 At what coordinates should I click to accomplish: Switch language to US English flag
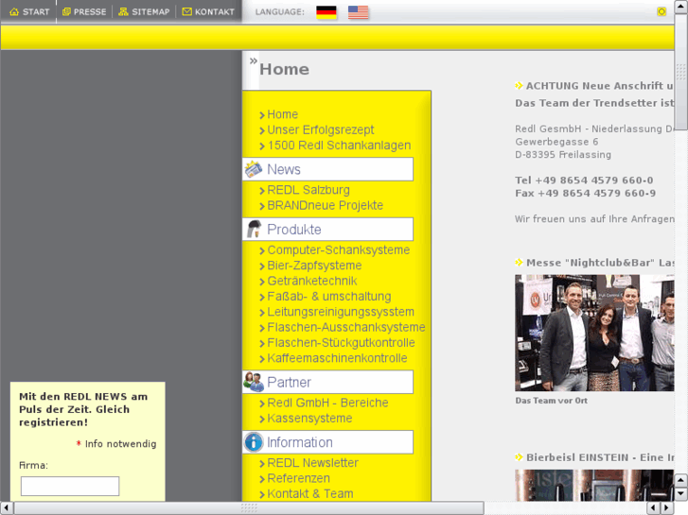[358, 12]
